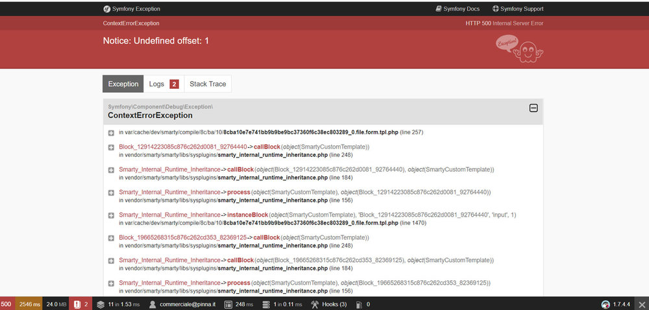
Task: Expand the first trace entry at line 257
Action: coord(111,133)
